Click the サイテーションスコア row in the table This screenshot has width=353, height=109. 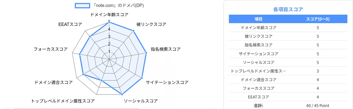(x=288, y=54)
